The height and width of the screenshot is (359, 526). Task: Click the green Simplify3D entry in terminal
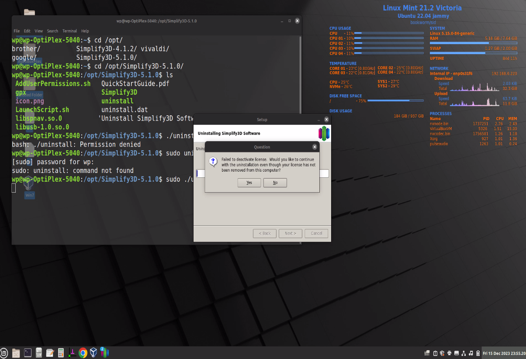click(x=119, y=92)
